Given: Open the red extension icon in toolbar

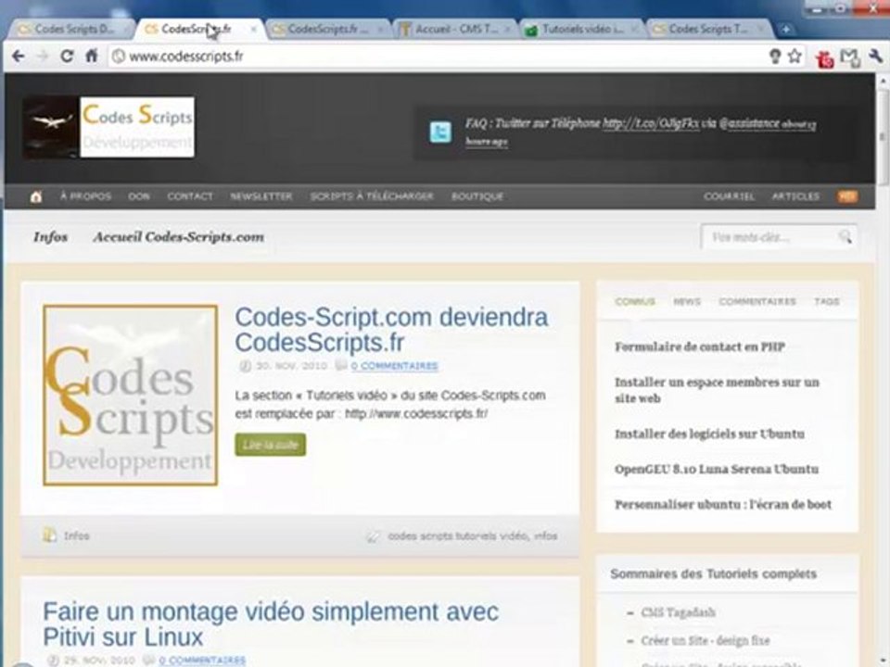Looking at the screenshot, I should pos(824,57).
